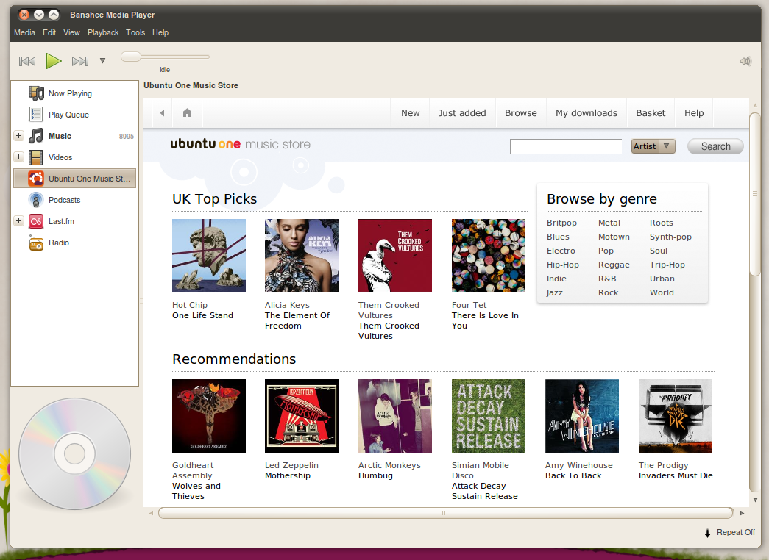Open the Podcasts icon
This screenshot has height=560, width=769.
[36, 200]
